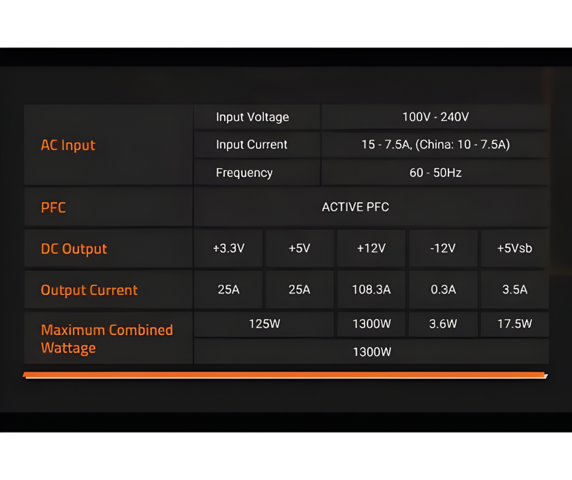Select the +3.3V rail cell

(228, 249)
